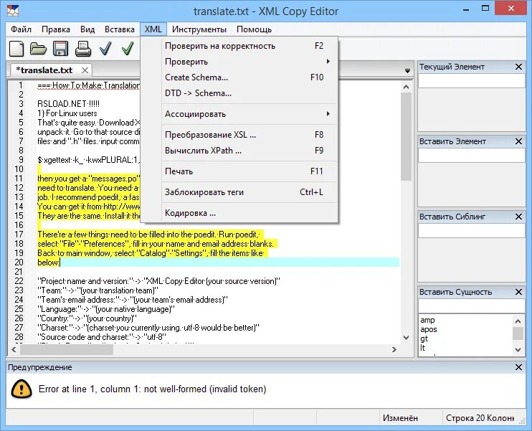Choose Create Schema... menu entry

coord(250,77)
